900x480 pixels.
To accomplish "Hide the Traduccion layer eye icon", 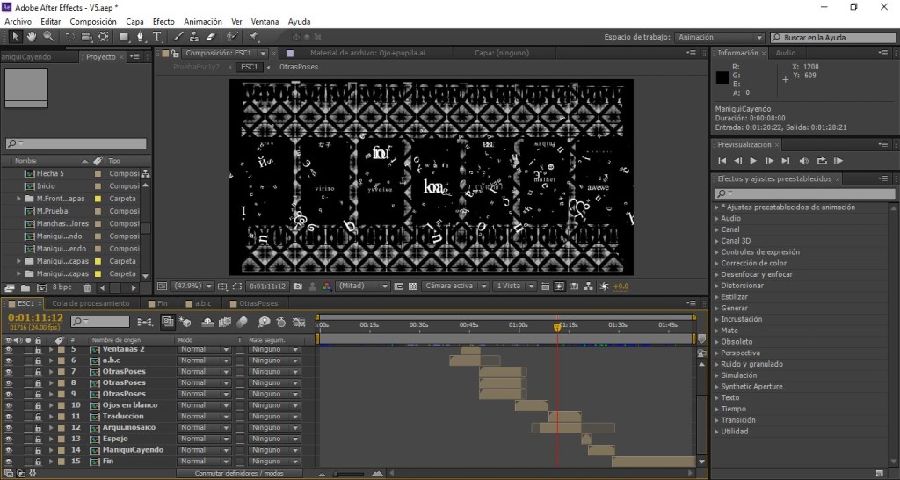I will point(9,417).
